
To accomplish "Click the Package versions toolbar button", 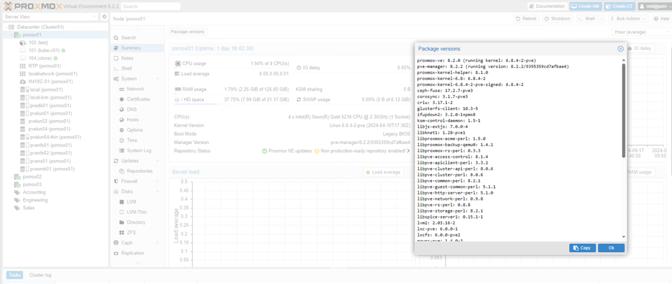I will click(187, 32).
